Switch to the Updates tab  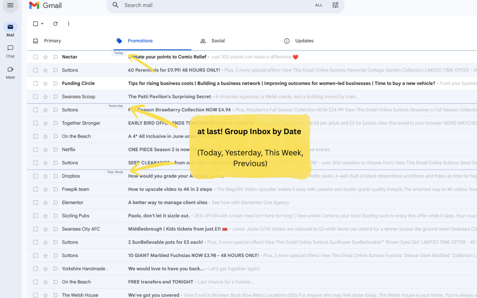pyautogui.click(x=304, y=41)
